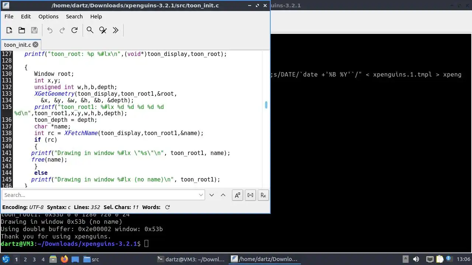The width and height of the screenshot is (472, 265).
Task: Open the Options menu
Action: (x=48, y=17)
